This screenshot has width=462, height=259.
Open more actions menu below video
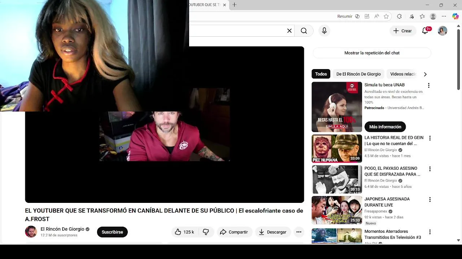(x=299, y=232)
